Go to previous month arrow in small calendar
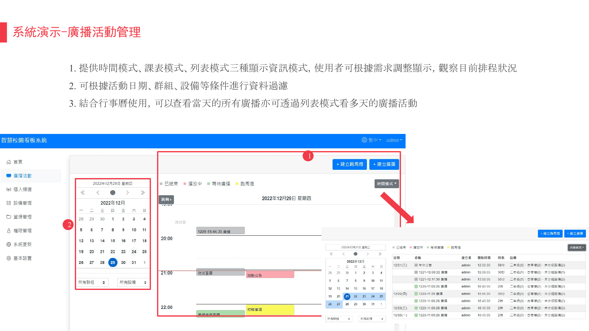This screenshot has width=589, height=331. point(344,254)
